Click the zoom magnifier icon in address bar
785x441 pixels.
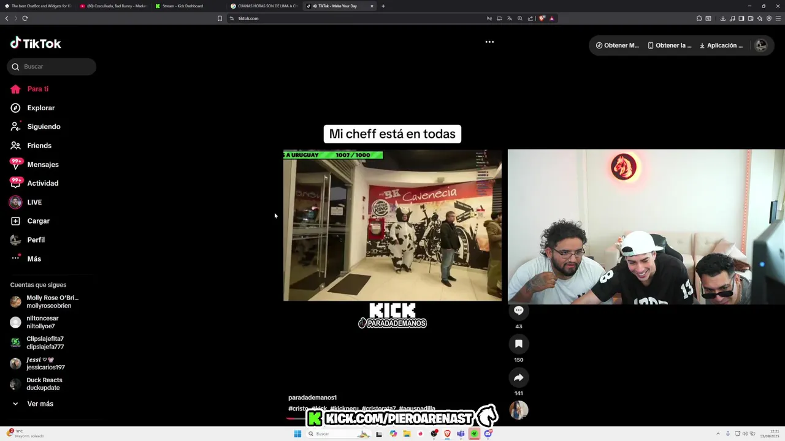[520, 18]
